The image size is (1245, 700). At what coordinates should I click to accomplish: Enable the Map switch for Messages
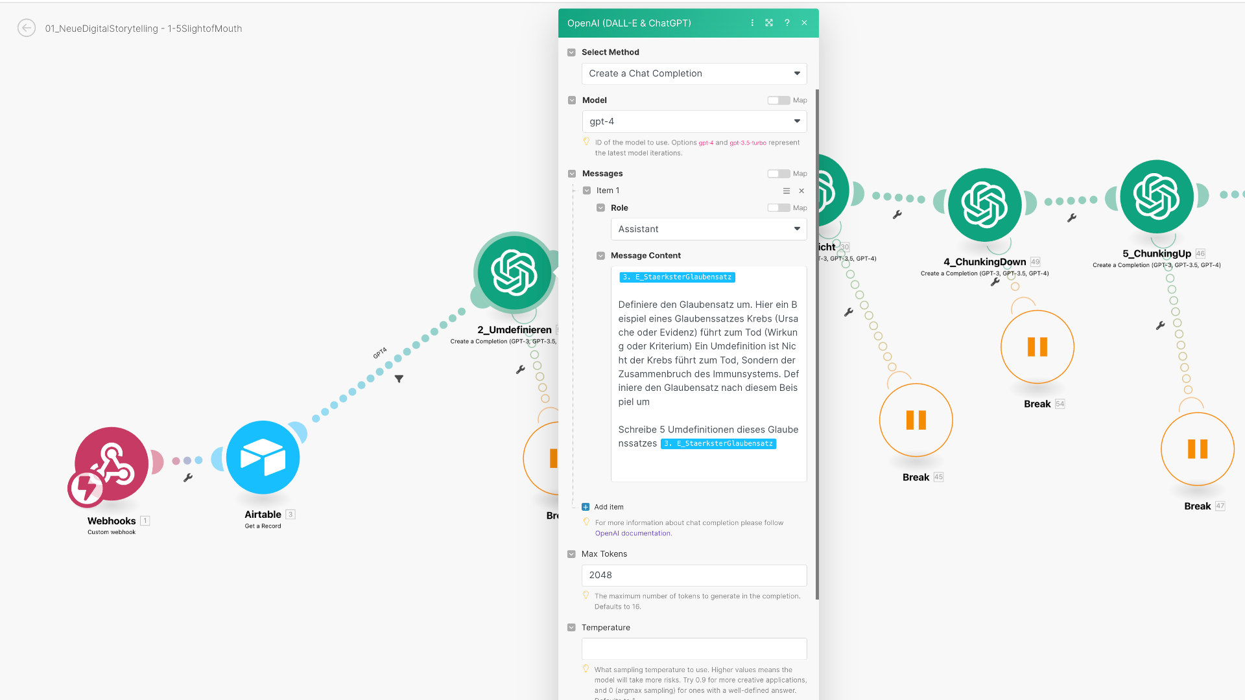778,174
